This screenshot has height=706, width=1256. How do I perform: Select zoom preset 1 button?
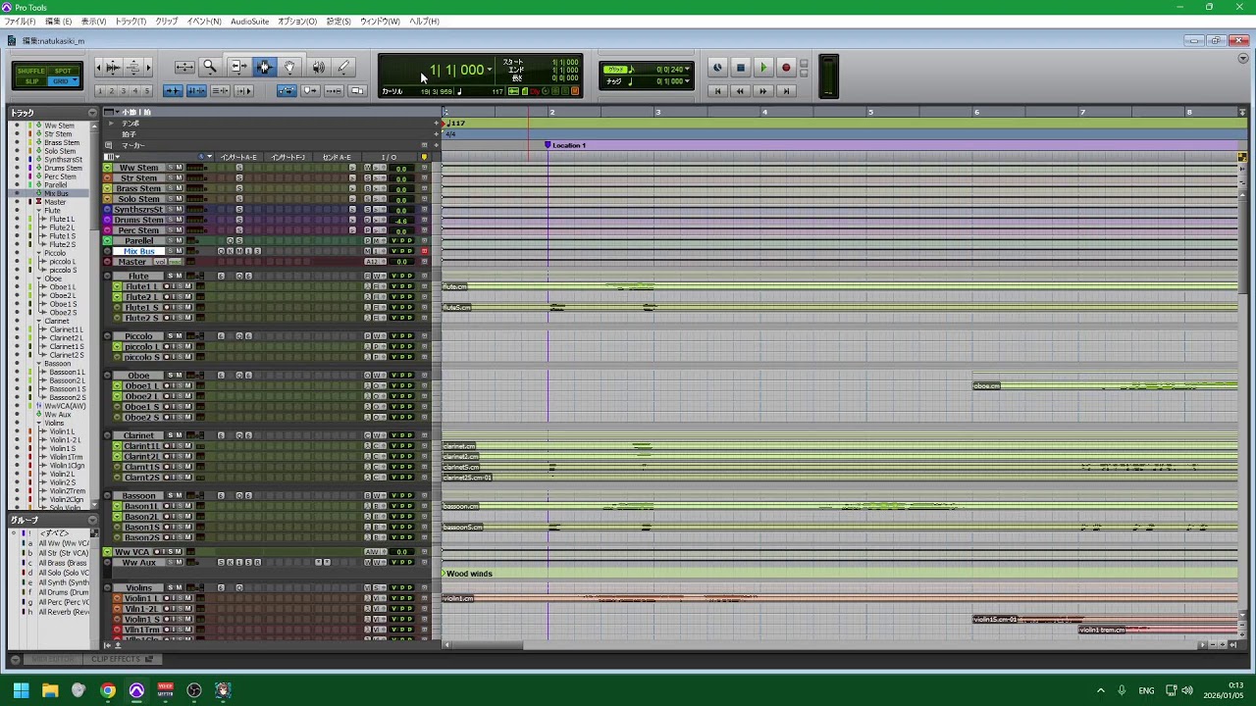100,91
